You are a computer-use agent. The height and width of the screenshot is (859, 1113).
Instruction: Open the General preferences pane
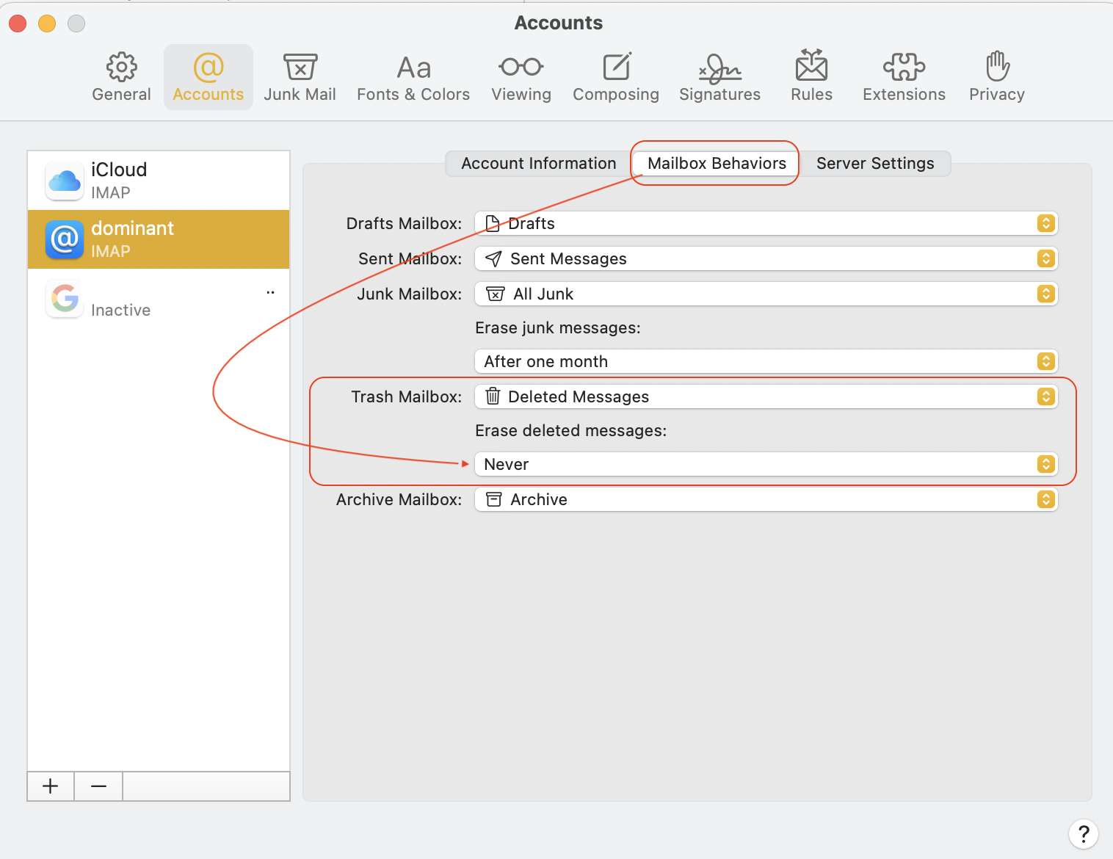pyautogui.click(x=121, y=77)
